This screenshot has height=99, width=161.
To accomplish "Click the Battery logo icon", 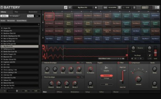I will click(x=2, y=7).
